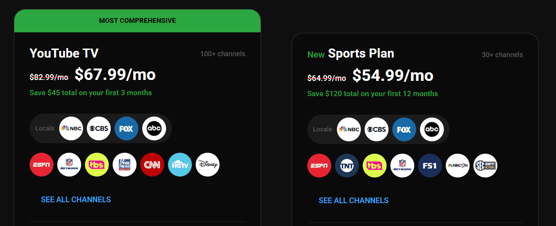Select the TNT channel icon

click(347, 166)
